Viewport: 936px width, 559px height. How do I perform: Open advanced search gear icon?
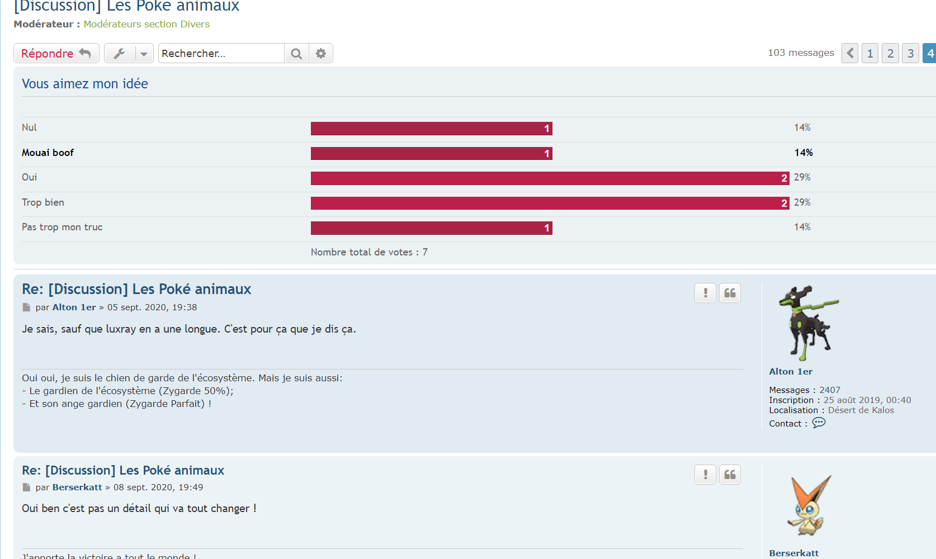(321, 53)
